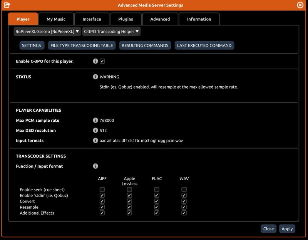Show the Last Executed Command
The height and width of the screenshot is (240, 308).
click(204, 45)
